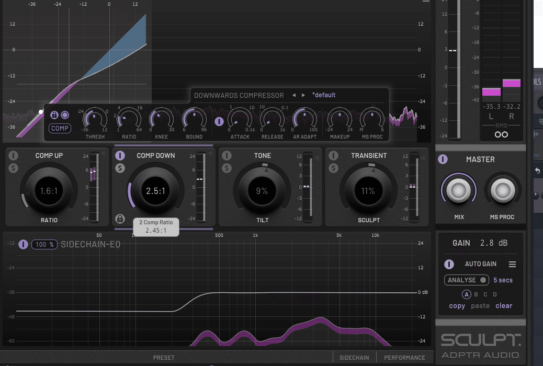Click the ATTACK knob
The image size is (543, 366).
240,119
